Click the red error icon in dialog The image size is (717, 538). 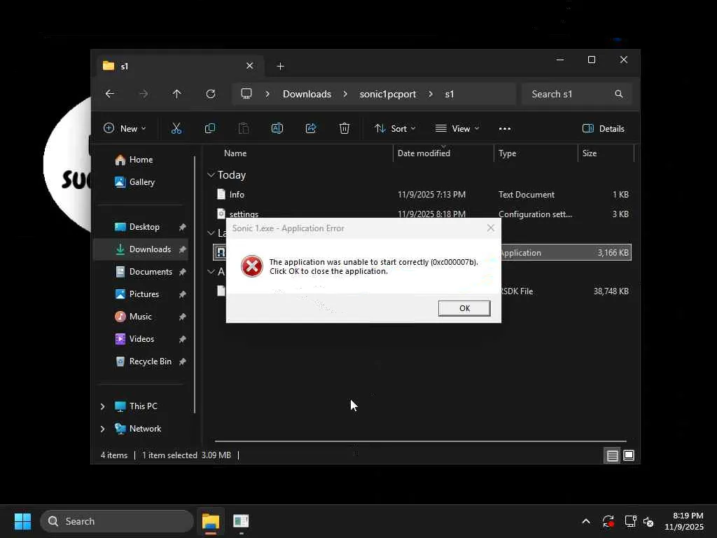(x=252, y=266)
